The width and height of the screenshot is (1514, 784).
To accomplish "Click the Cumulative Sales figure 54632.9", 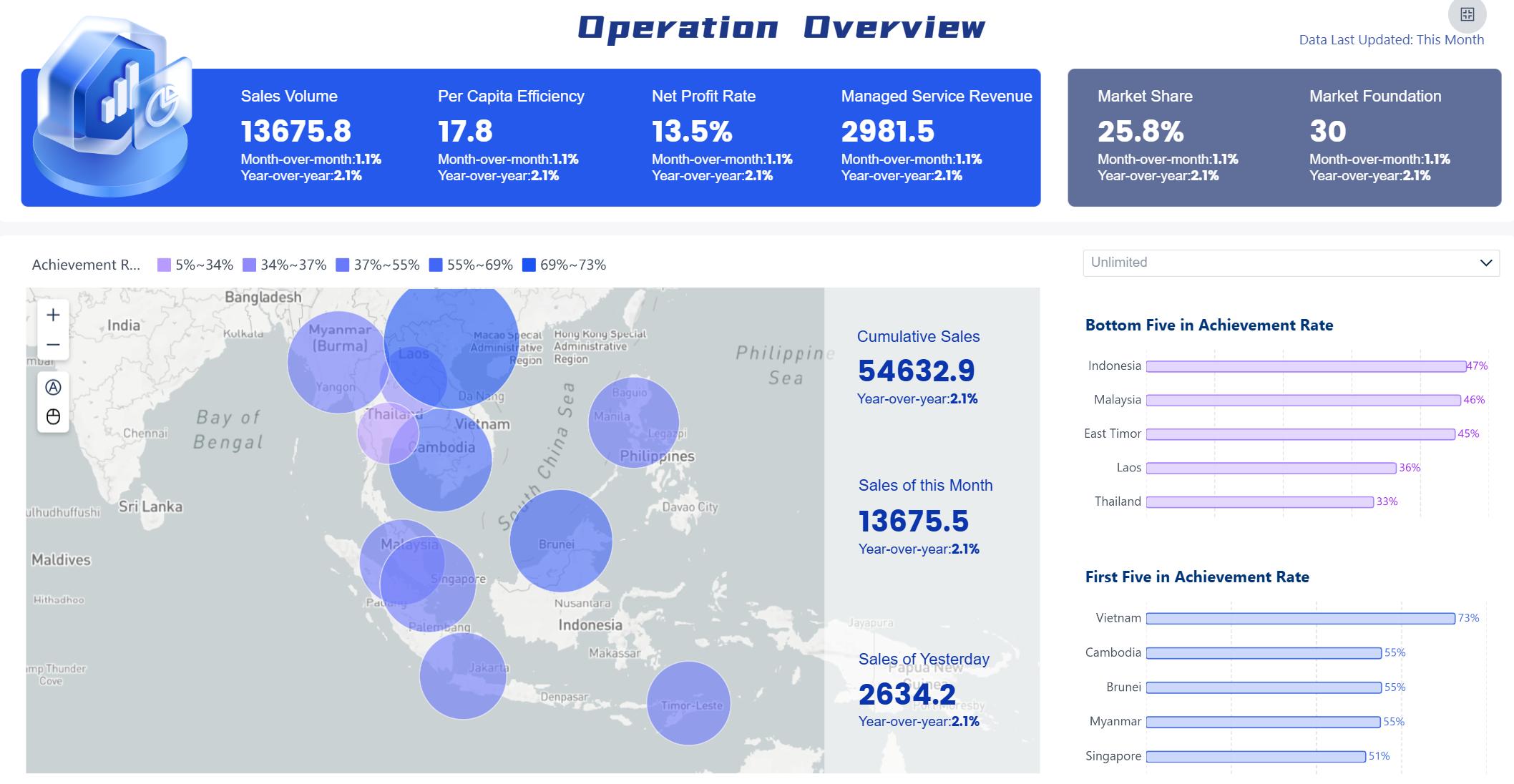I will point(916,371).
